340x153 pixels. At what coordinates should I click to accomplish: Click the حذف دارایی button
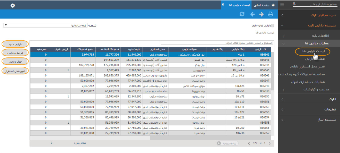15,61
